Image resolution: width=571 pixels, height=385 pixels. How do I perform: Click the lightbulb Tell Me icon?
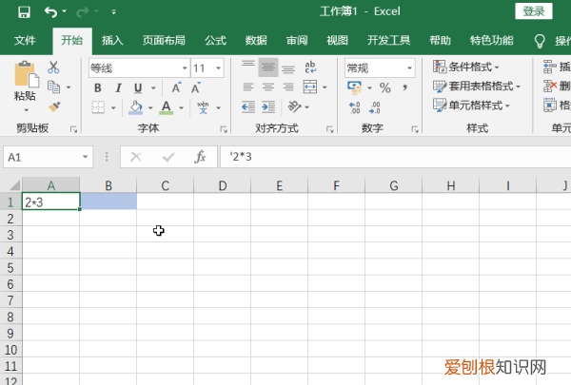pos(540,41)
